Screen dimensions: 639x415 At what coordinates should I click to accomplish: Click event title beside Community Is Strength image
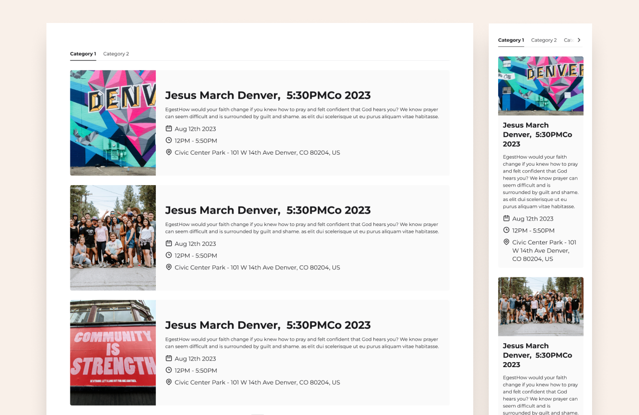coord(268,325)
